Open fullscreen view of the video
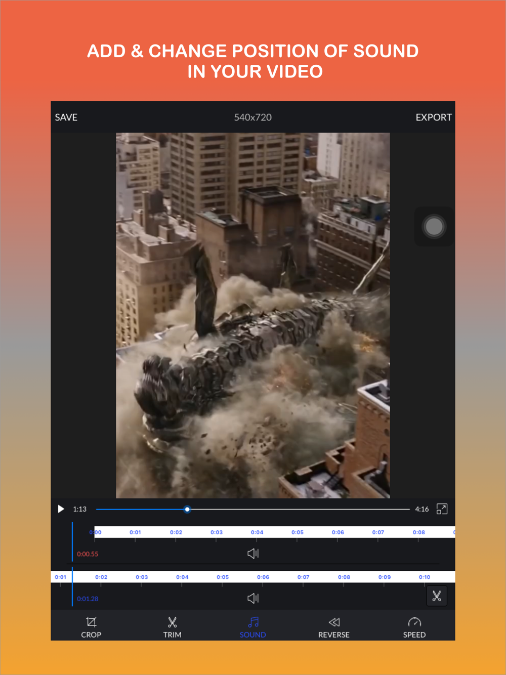 pos(442,509)
